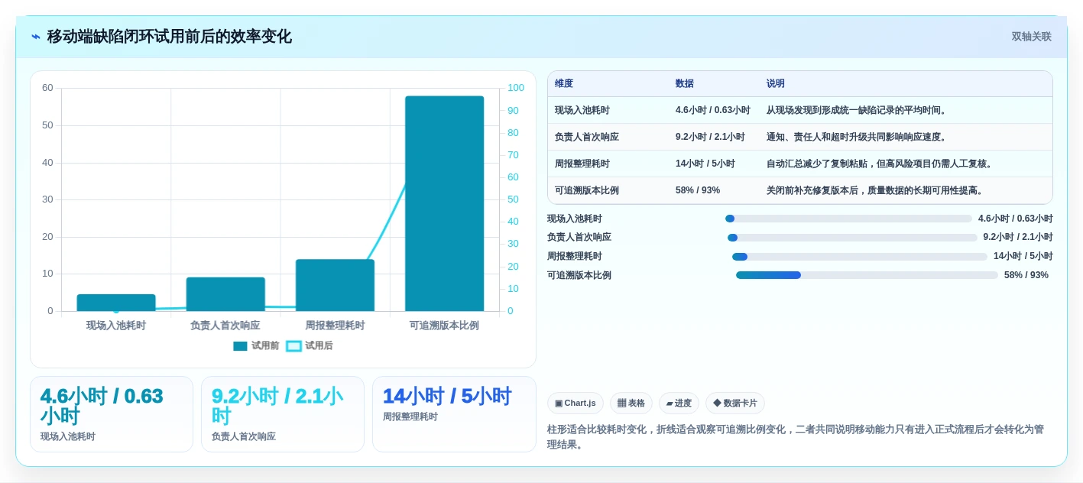The width and height of the screenshot is (1083, 483).
Task: Click the 数据 column header
Action: 685,84
